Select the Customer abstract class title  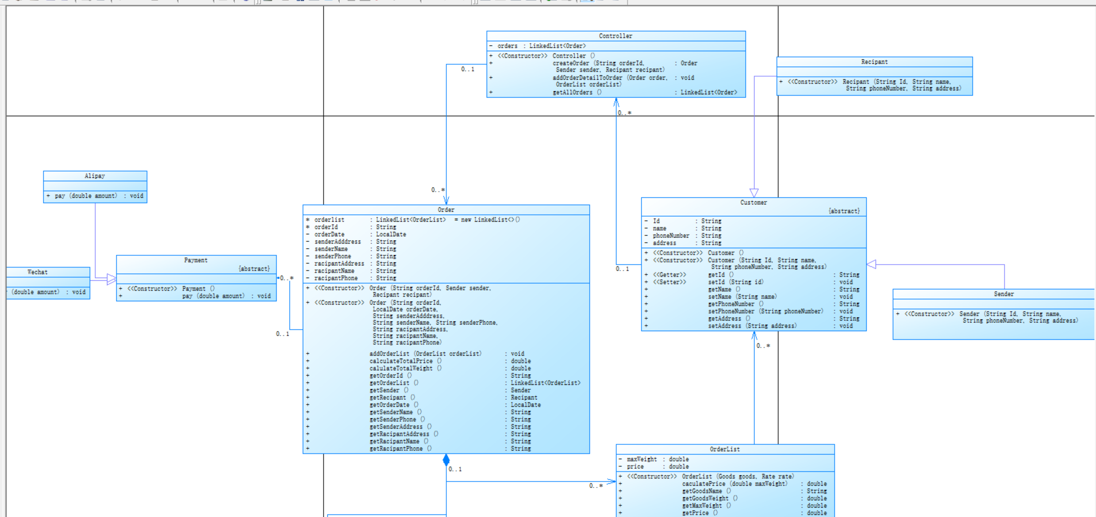[753, 203]
